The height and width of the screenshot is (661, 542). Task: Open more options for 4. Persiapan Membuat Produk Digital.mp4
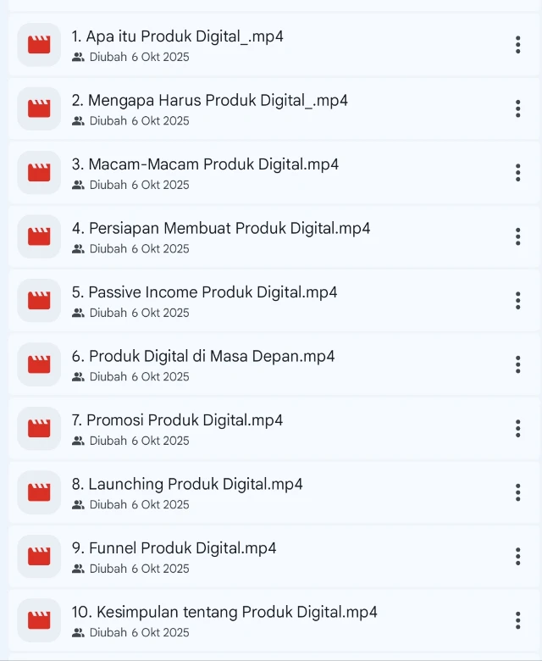[x=517, y=236]
